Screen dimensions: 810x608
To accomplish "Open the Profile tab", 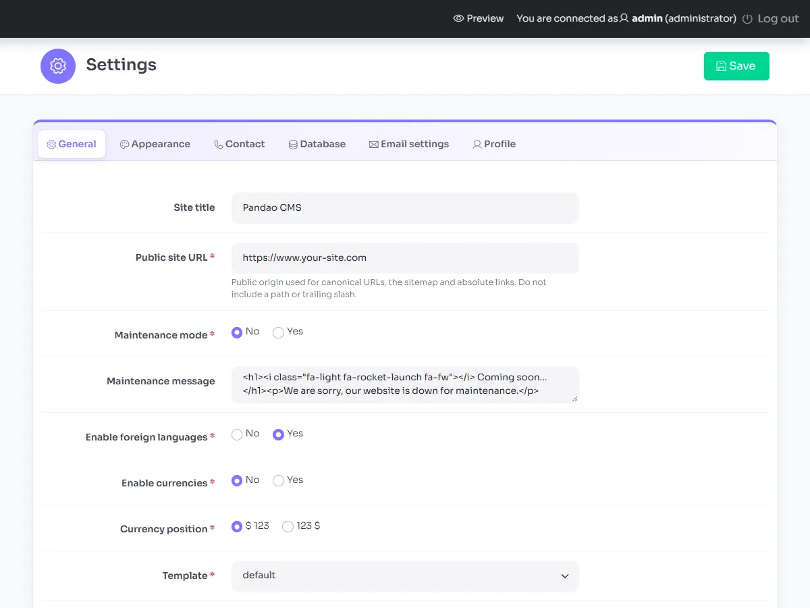I will pyautogui.click(x=494, y=144).
